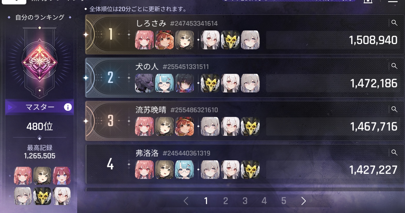Inspect the rank 1 player with the magnifier icon

(394, 23)
